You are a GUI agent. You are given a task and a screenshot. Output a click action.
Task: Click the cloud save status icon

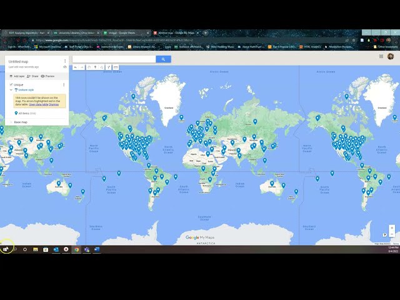coord(65,67)
